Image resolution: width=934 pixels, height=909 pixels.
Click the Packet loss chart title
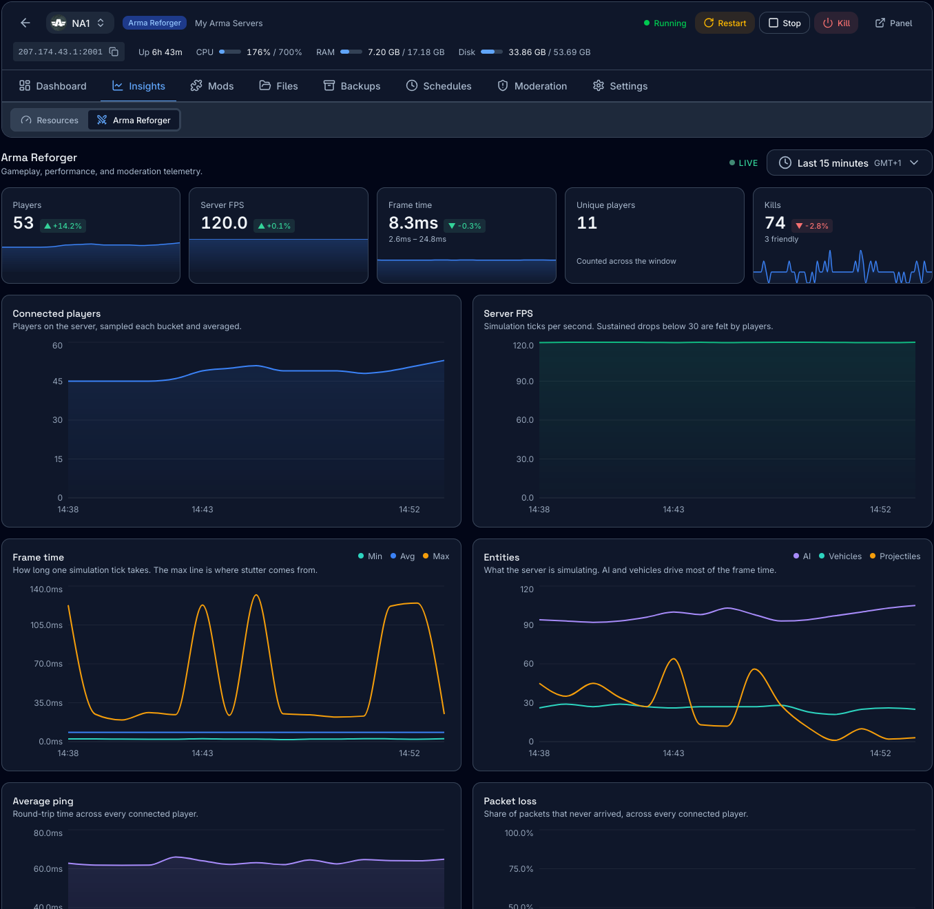coord(510,801)
